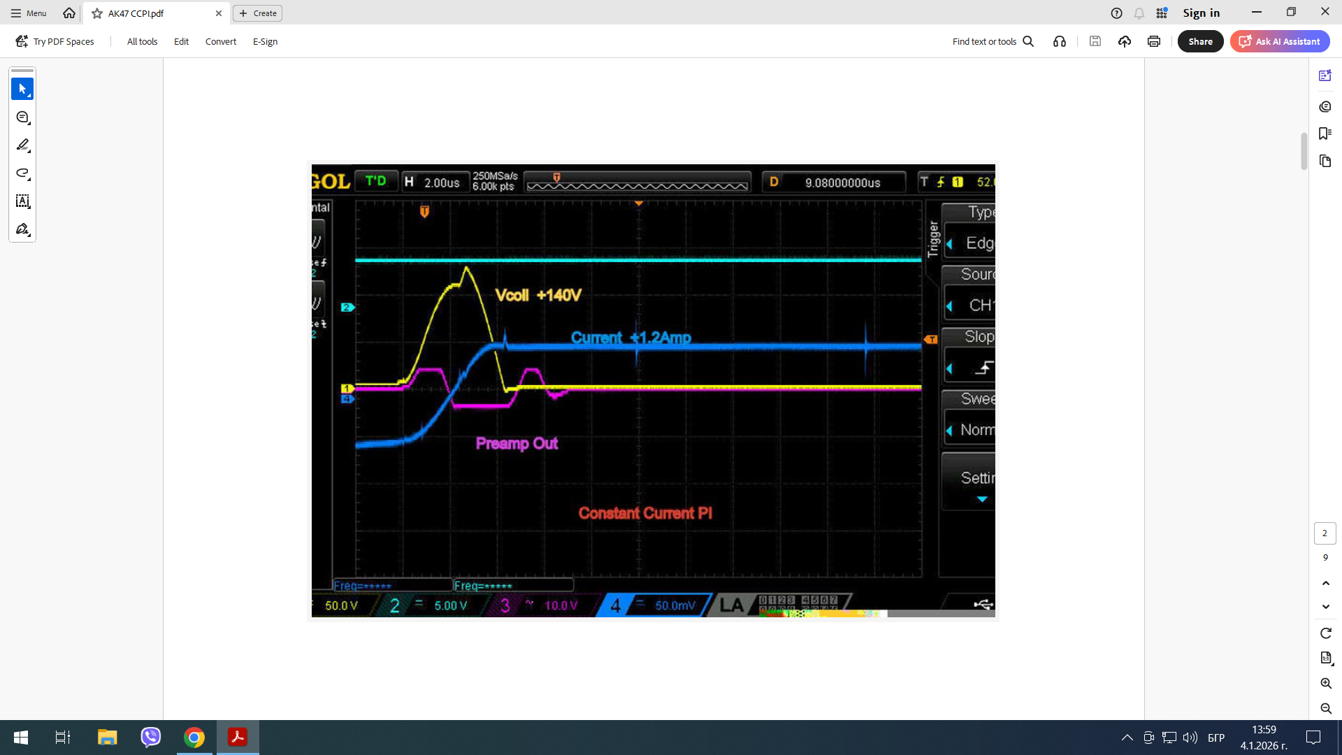The width and height of the screenshot is (1342, 755).
Task: Open the bookmarks panel icon
Action: click(1325, 134)
